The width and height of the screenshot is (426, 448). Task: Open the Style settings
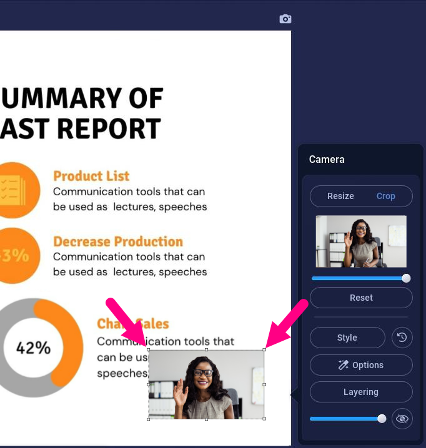coord(347,338)
